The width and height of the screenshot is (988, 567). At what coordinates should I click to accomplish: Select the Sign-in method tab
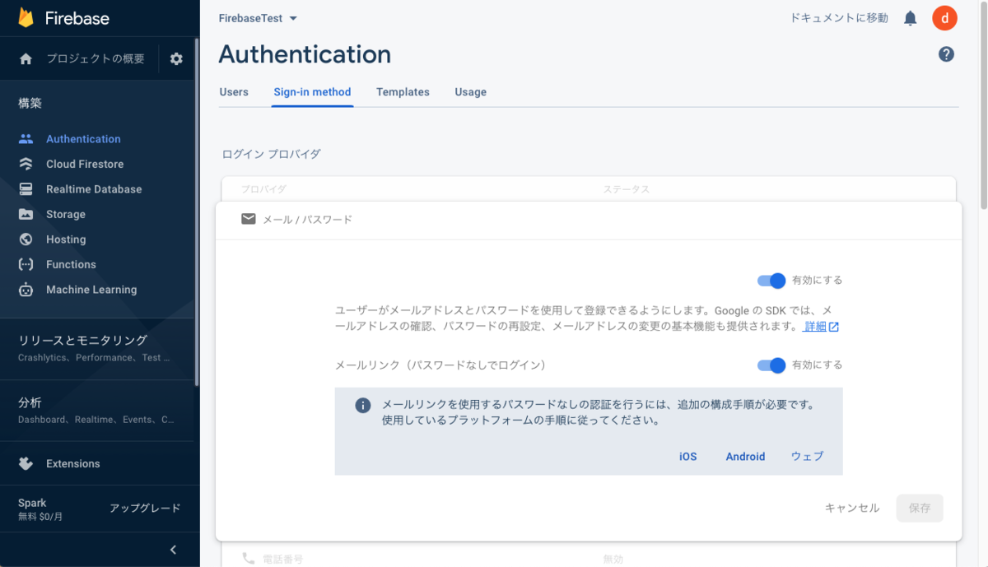[x=313, y=92]
